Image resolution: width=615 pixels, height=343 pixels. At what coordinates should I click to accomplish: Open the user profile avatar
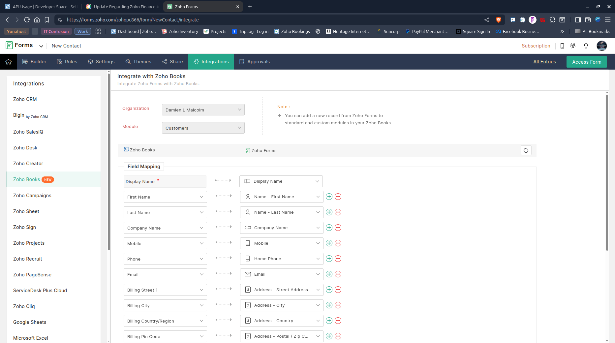602,46
